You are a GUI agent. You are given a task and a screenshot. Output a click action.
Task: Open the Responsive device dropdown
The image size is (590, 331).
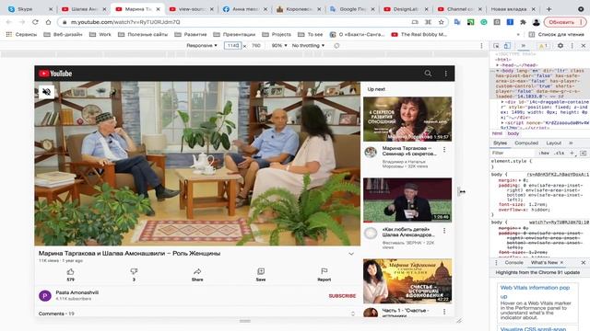[x=202, y=45]
